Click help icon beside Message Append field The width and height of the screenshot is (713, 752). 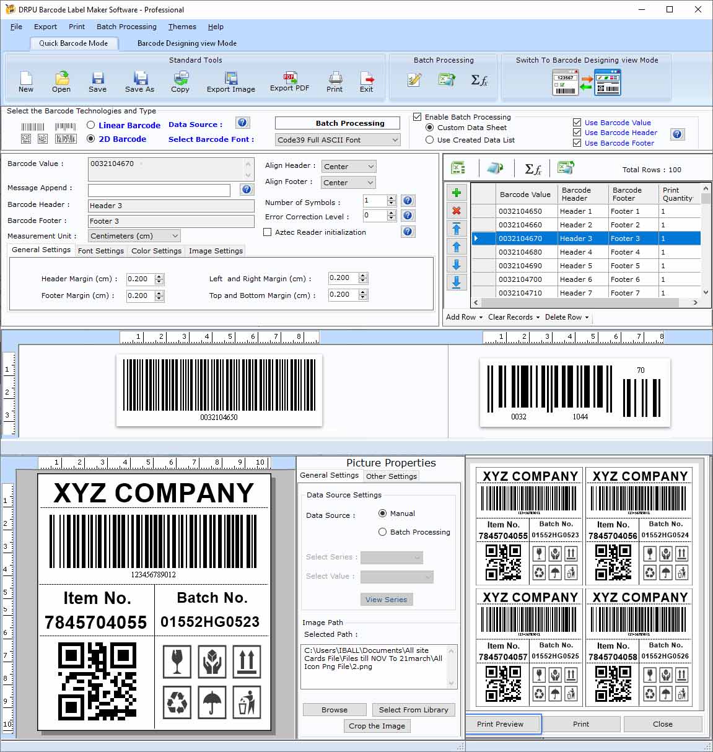[247, 190]
